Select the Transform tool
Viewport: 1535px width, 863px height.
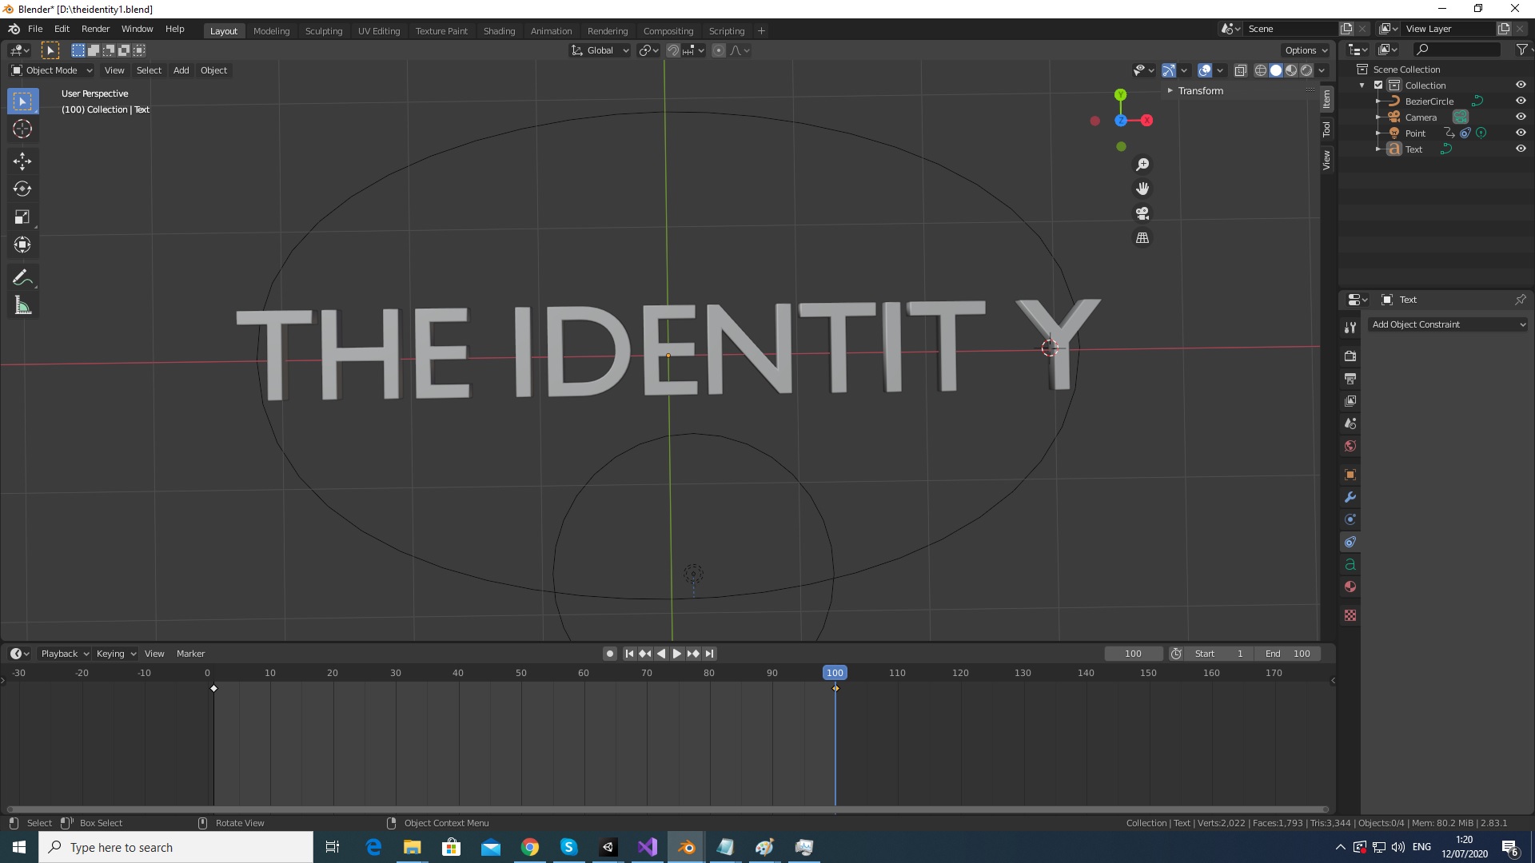point(22,245)
